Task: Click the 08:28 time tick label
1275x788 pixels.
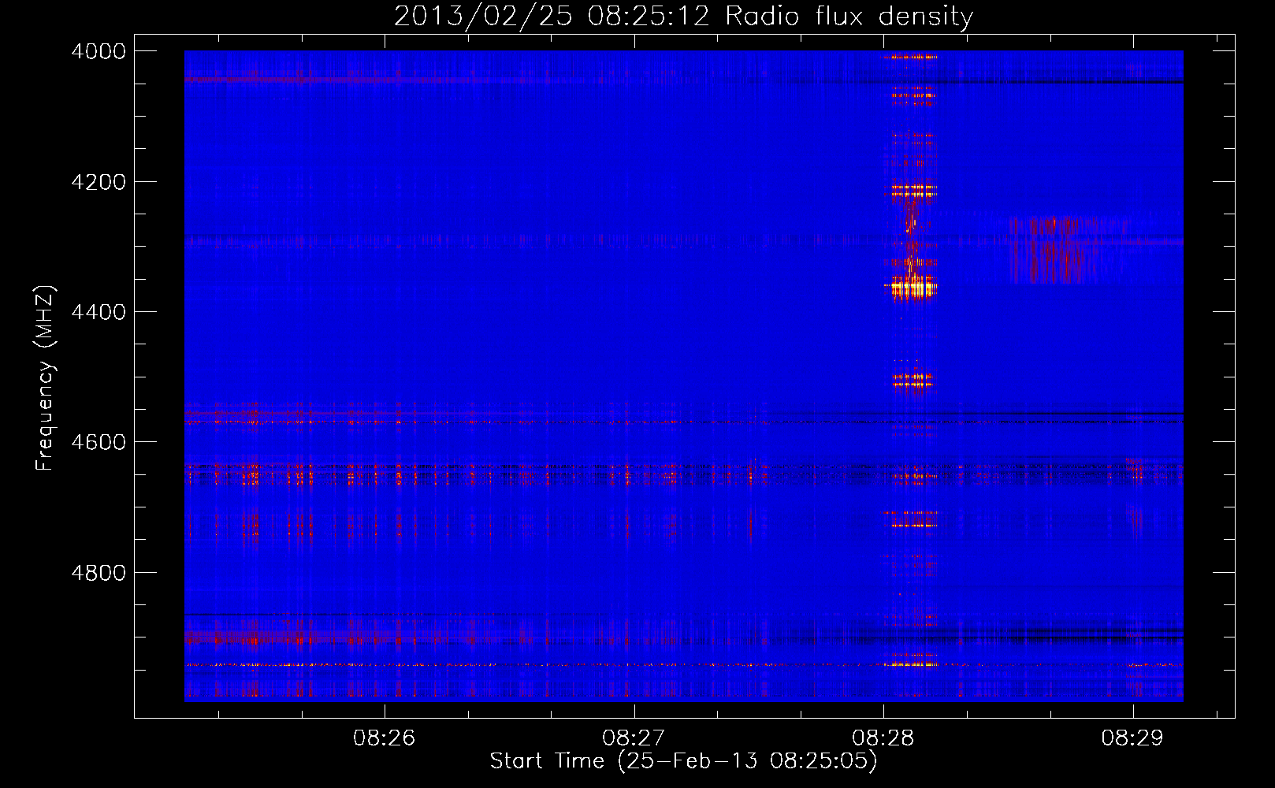Action: 883,738
